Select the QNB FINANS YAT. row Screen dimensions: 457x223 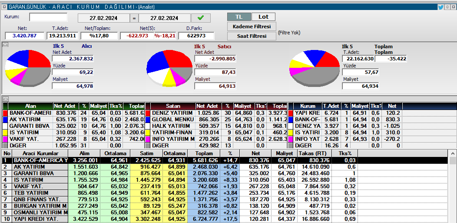(x=225, y=199)
